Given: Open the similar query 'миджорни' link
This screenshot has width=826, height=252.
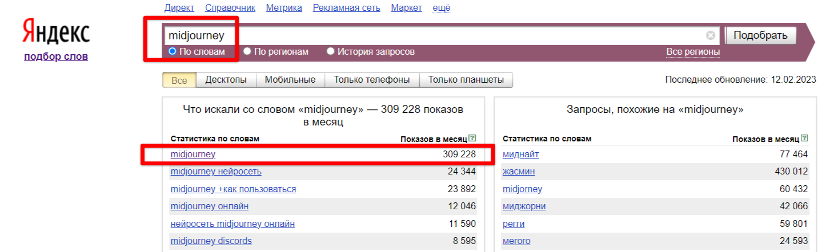Looking at the screenshot, I should tap(524, 206).
